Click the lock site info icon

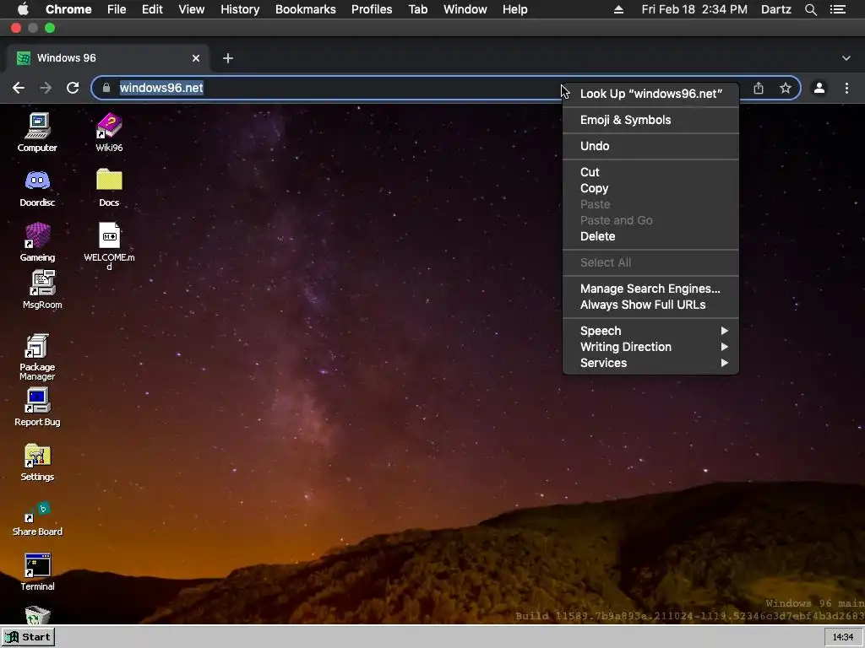point(106,88)
